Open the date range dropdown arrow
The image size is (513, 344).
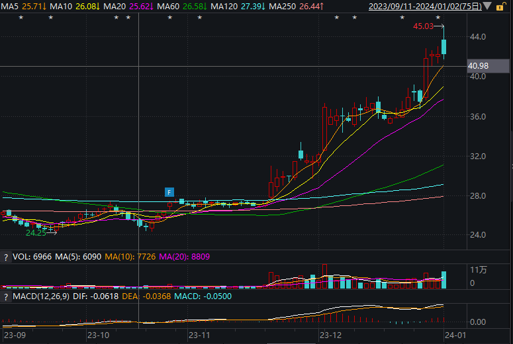[x=488, y=7]
